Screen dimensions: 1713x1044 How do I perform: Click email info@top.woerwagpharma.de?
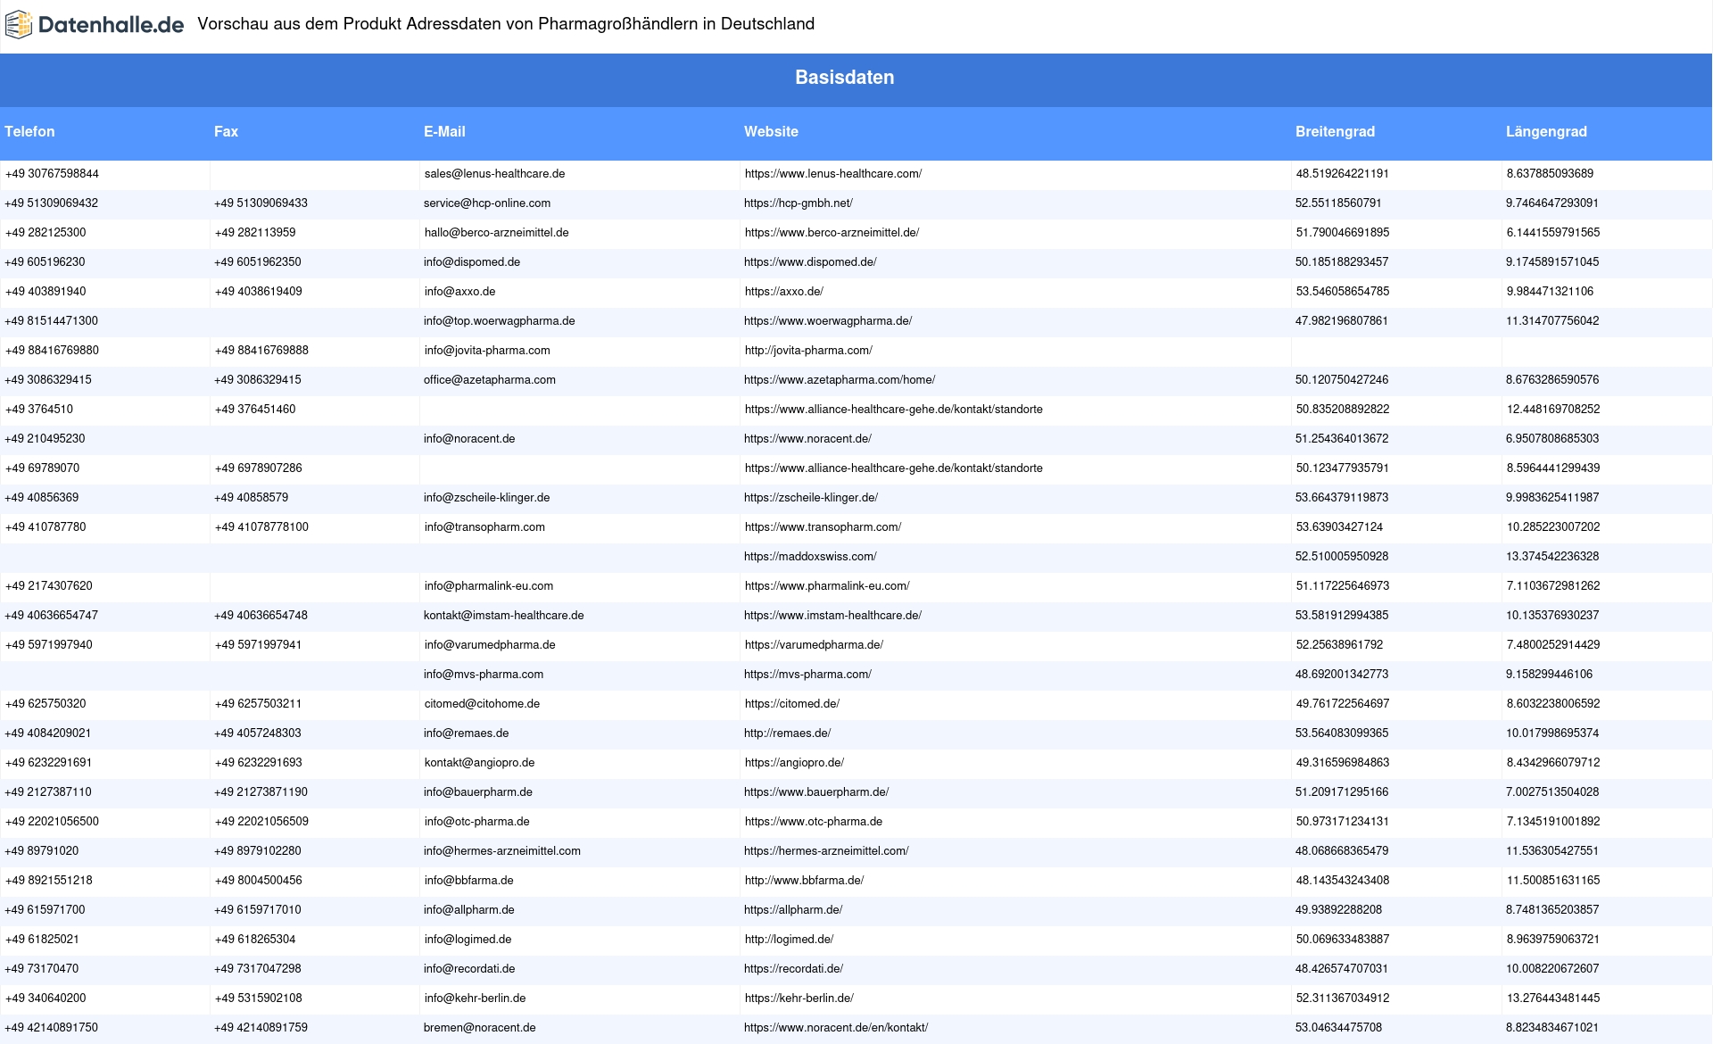click(x=499, y=321)
